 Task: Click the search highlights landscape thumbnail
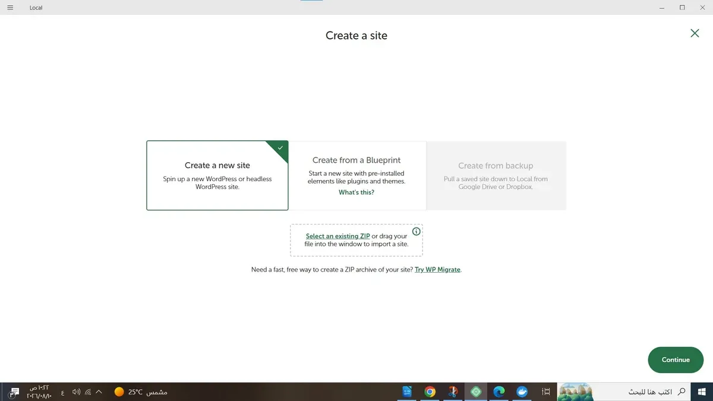(x=575, y=391)
